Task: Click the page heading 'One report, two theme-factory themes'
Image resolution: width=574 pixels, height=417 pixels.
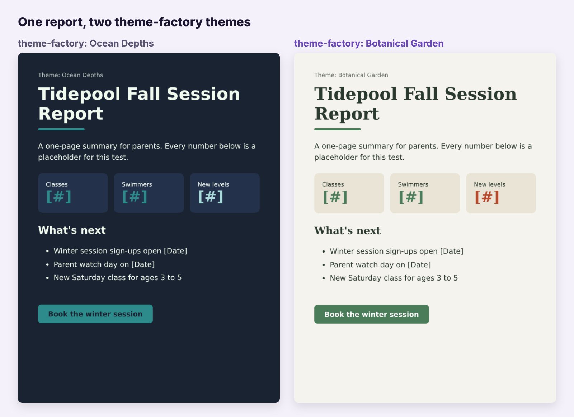Action: pyautogui.click(x=135, y=22)
